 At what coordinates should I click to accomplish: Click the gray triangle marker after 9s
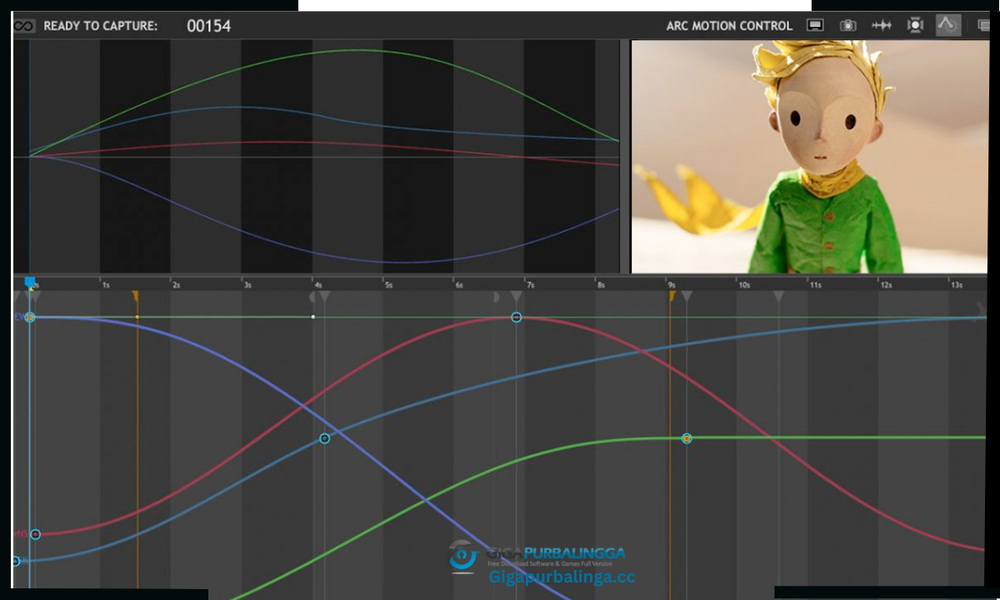point(687,296)
